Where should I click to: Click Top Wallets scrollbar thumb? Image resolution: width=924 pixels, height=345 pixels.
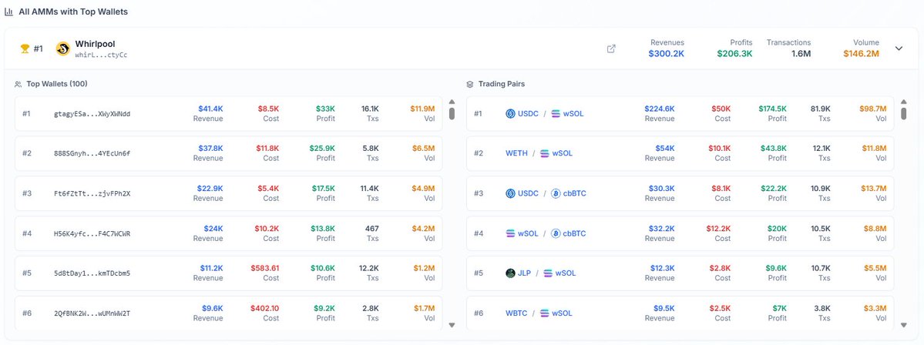coord(452,114)
